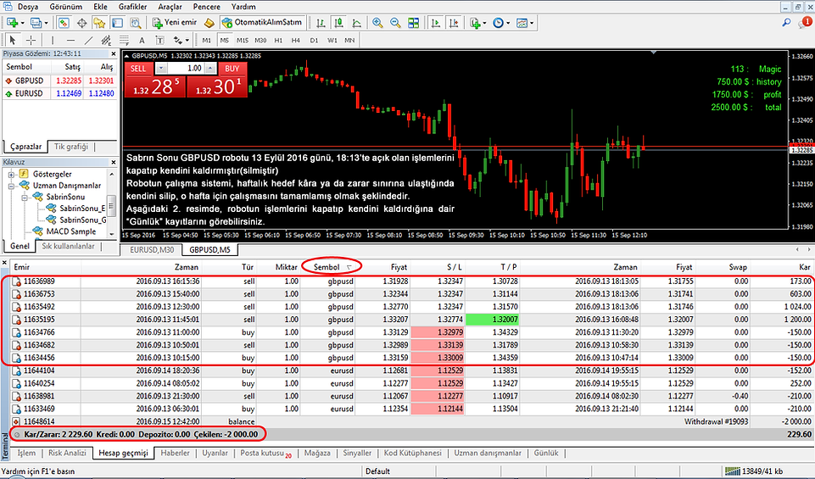Screen dimensions: 815x479
Task: Open the chat notification bubble
Action: click(x=806, y=23)
